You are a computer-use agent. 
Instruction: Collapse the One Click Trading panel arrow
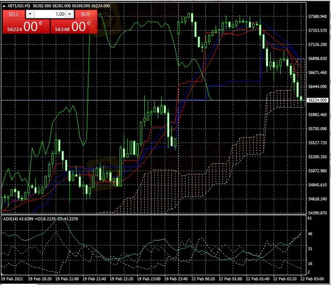[x=4, y=6]
